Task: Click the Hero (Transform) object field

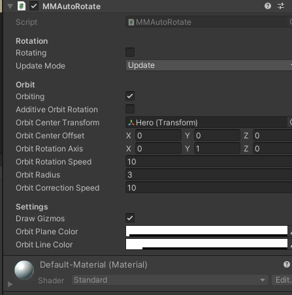Action: tap(206, 123)
